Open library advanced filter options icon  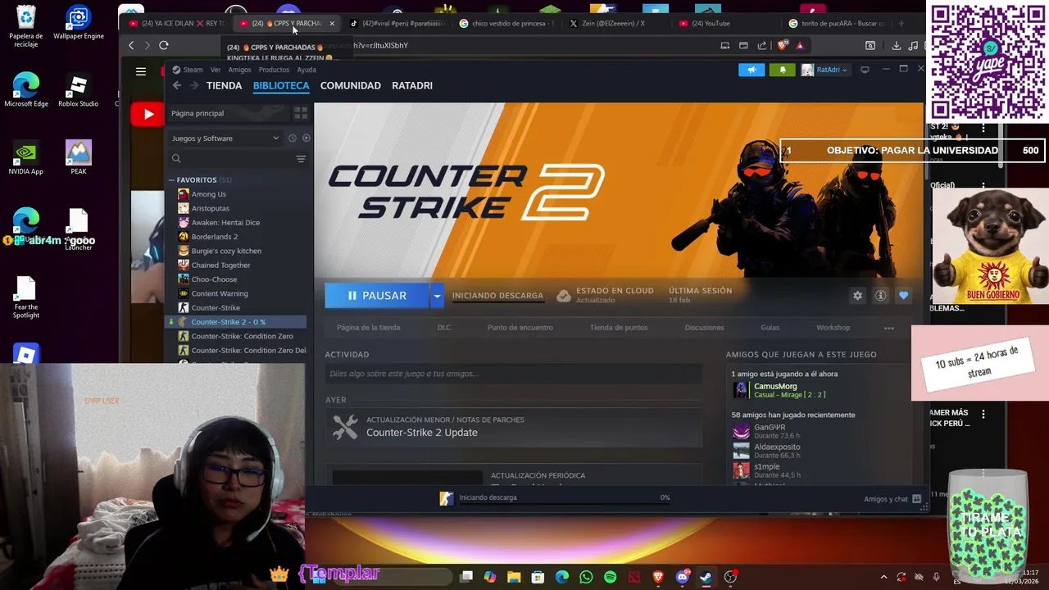tap(301, 158)
